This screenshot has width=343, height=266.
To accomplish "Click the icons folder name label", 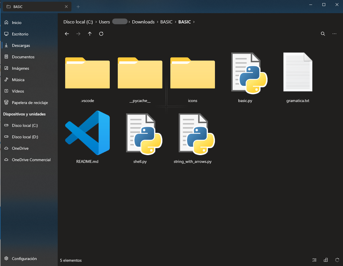I will [193, 101].
